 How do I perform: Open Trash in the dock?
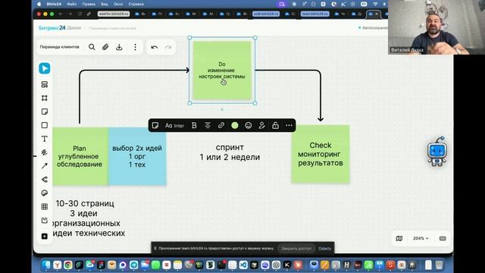click(x=440, y=265)
